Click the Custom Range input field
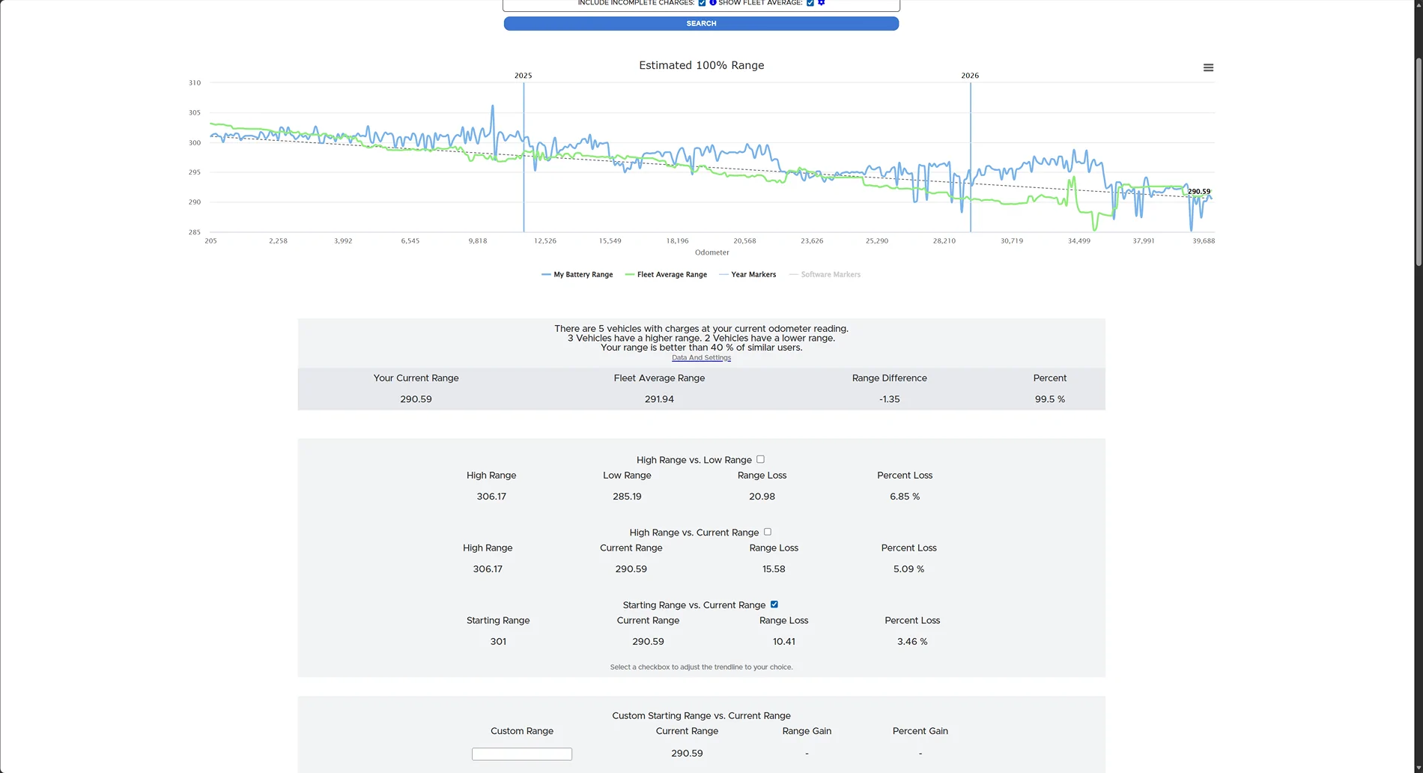The height and width of the screenshot is (773, 1423). (522, 754)
